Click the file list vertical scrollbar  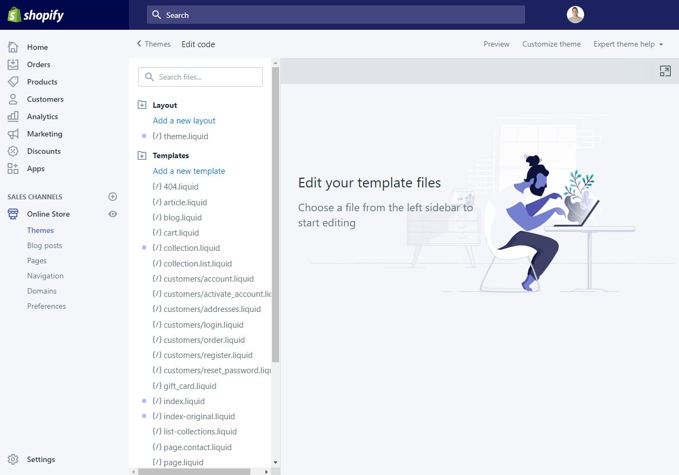point(275,217)
